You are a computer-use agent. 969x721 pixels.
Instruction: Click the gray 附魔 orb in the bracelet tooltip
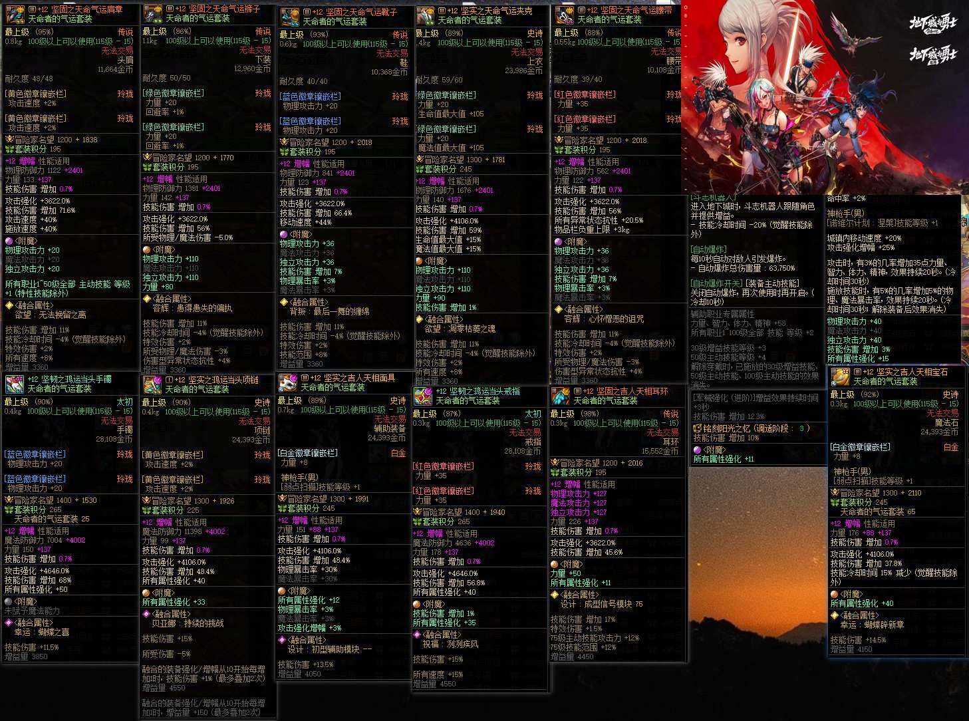click(x=9, y=601)
